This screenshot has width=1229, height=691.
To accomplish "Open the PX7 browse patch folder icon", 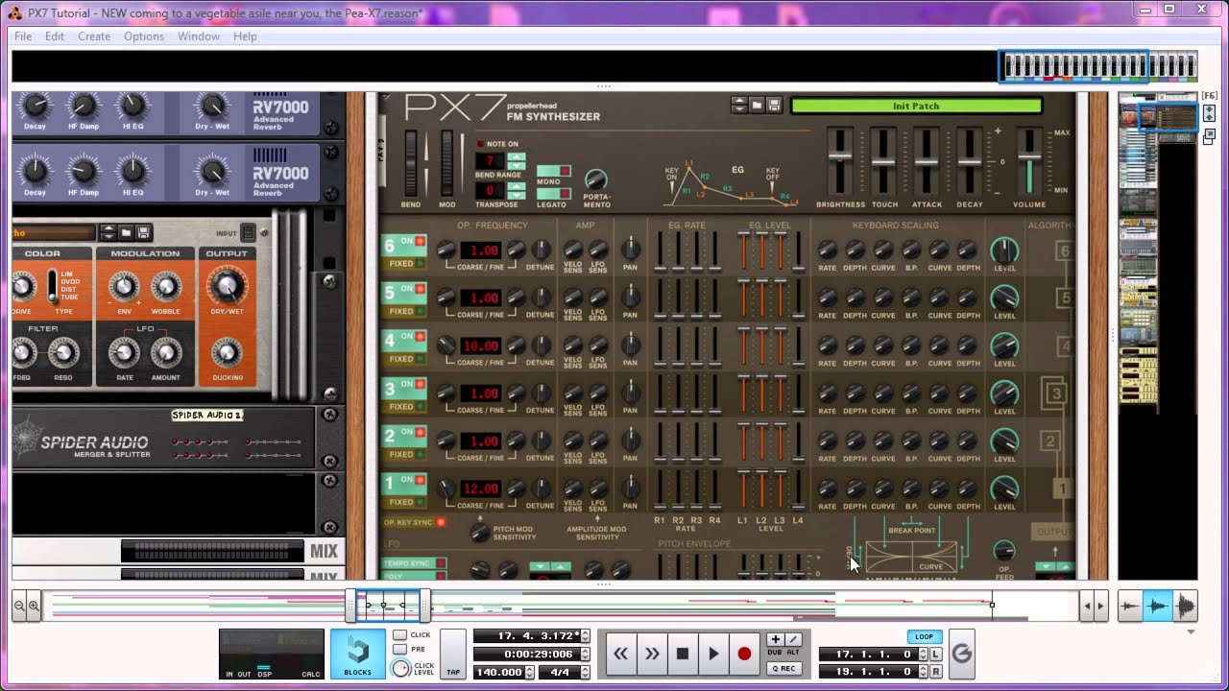I will [758, 106].
